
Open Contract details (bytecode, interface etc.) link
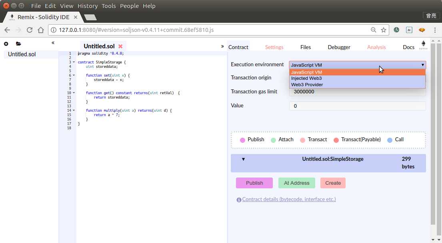point(289,200)
